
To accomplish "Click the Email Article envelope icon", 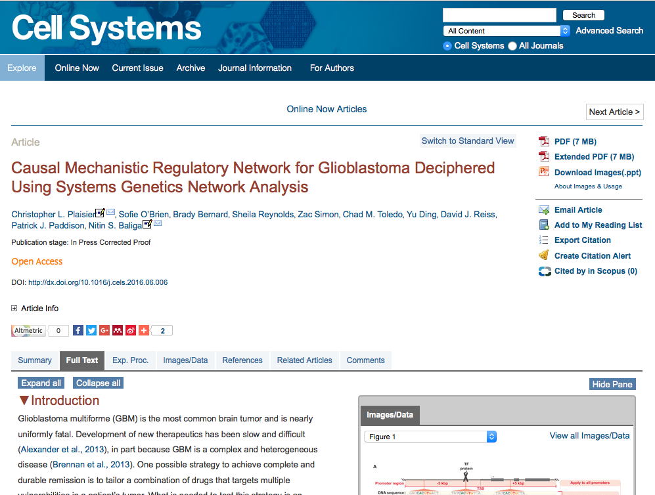I will 544,210.
